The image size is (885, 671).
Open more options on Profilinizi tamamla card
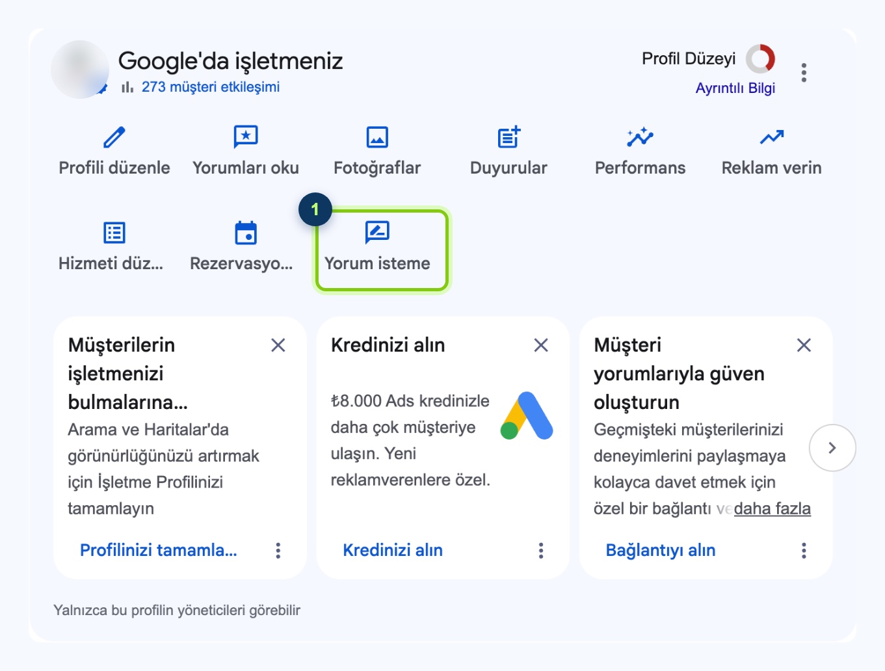[x=278, y=551]
